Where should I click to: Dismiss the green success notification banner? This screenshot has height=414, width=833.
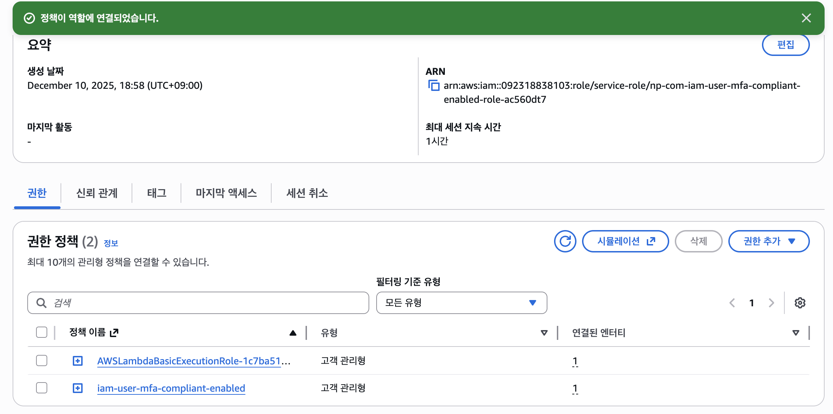coord(806,18)
